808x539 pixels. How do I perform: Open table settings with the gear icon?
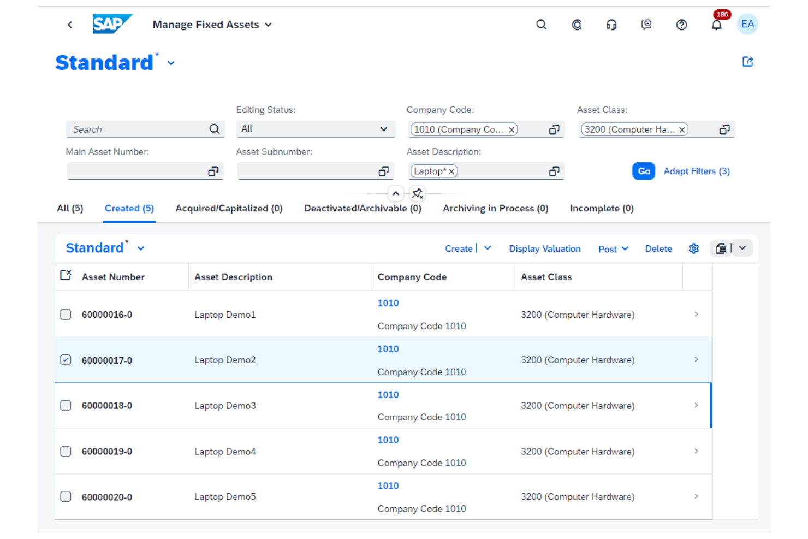point(693,248)
